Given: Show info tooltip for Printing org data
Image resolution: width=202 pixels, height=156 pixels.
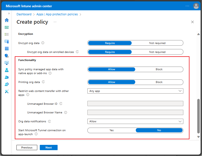Looking at the screenshot, I should click(x=43, y=82).
